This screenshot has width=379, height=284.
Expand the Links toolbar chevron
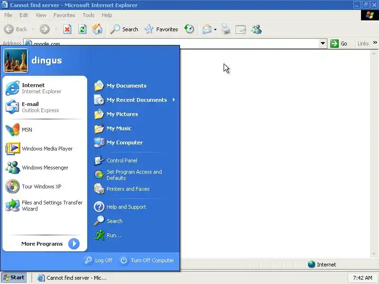[375, 43]
